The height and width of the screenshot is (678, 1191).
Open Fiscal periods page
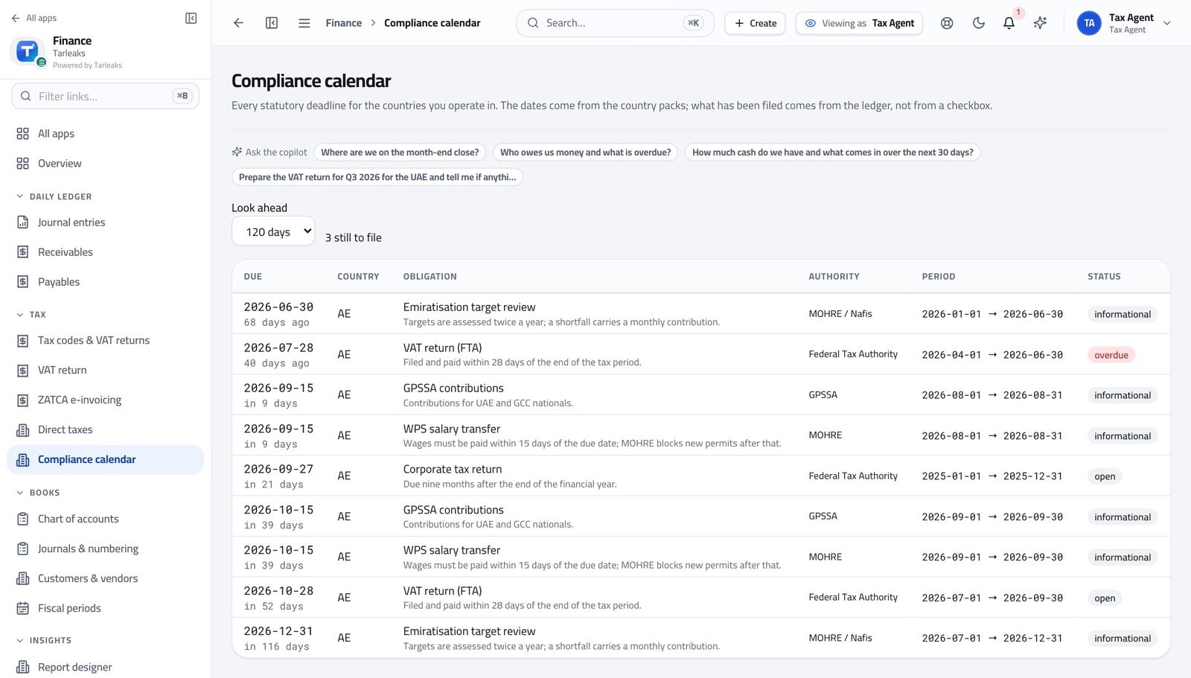coord(105,609)
